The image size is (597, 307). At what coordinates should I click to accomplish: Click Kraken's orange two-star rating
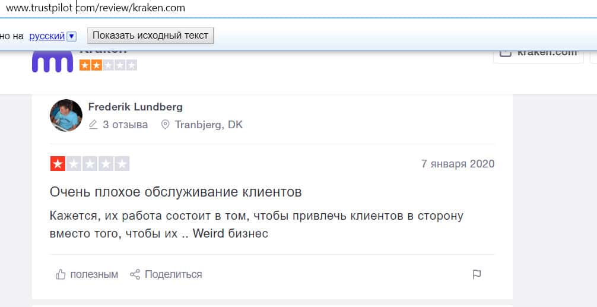click(90, 65)
